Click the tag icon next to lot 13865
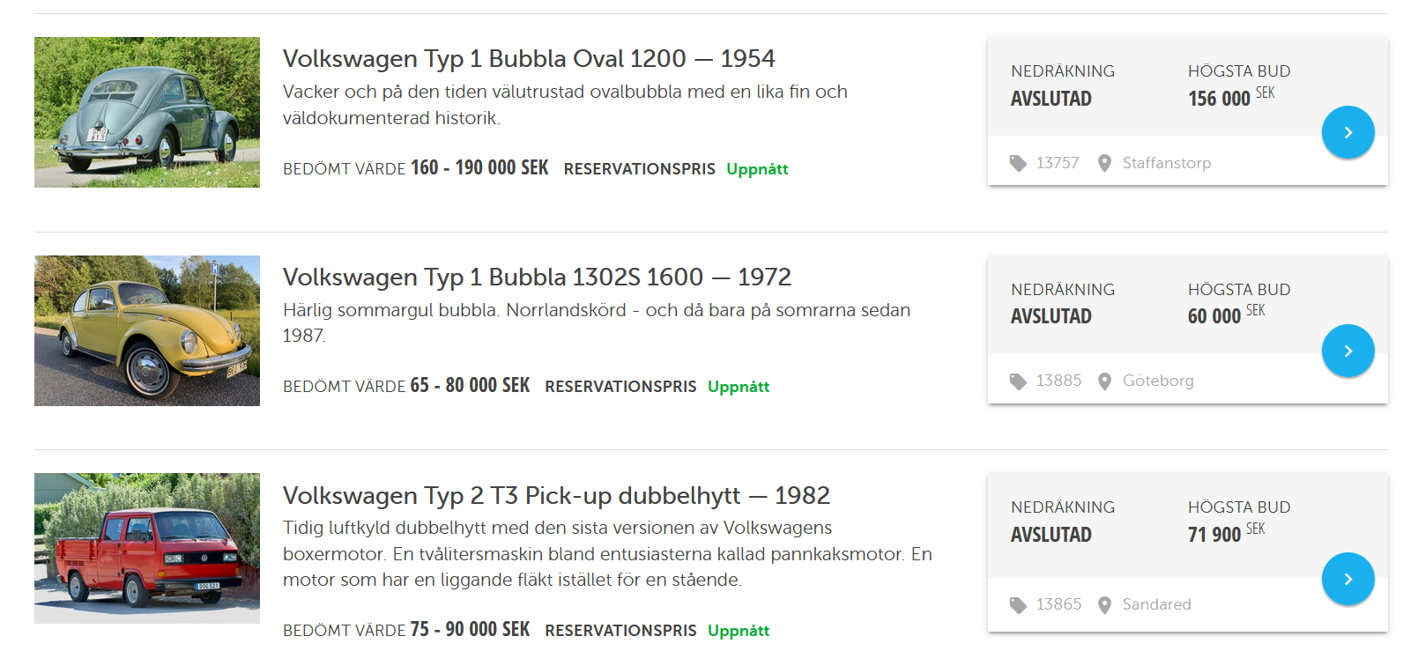Viewport: 1418px width, 666px height. click(x=1019, y=604)
